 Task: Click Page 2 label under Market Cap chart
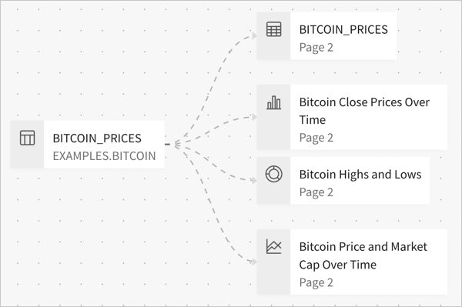click(x=316, y=282)
